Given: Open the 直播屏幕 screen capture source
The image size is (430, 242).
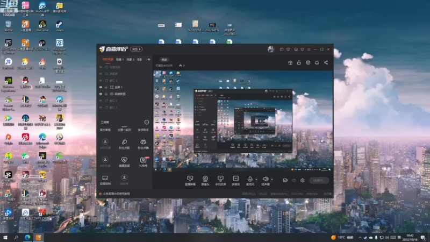Looking at the screenshot, I should [190, 181].
